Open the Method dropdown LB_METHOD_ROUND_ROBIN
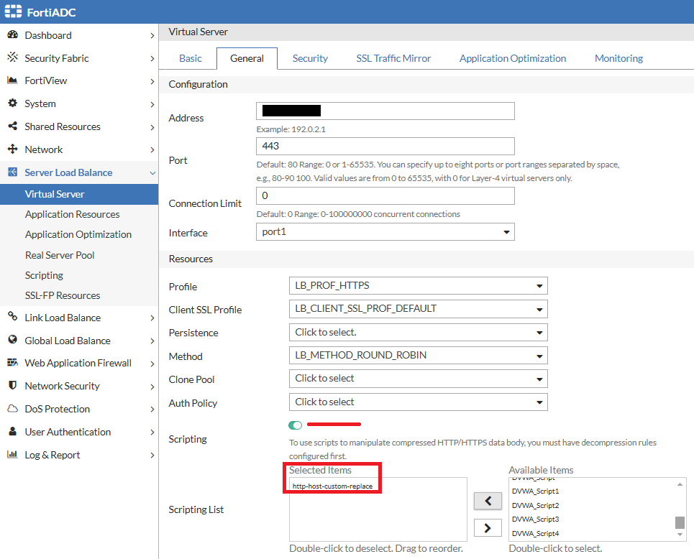 [418, 356]
